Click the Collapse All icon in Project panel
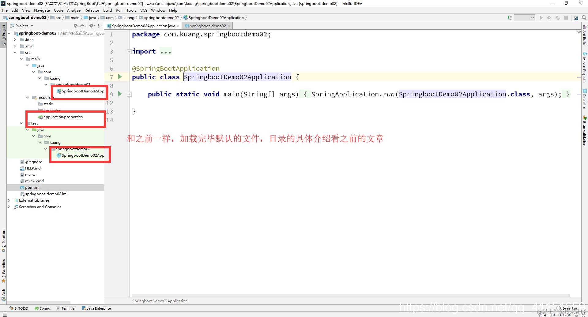588x317 pixels. click(82, 26)
